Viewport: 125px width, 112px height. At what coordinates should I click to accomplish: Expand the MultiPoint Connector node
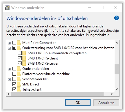click(9, 43)
